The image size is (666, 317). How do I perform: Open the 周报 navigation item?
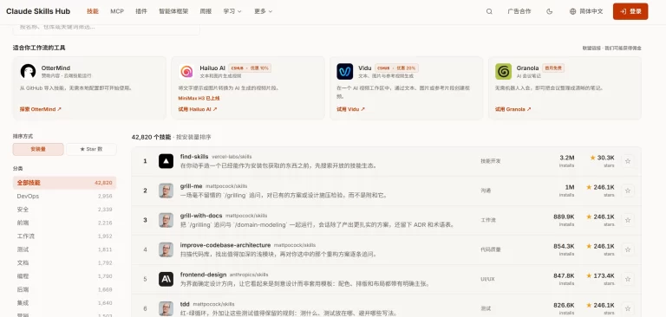(x=206, y=11)
